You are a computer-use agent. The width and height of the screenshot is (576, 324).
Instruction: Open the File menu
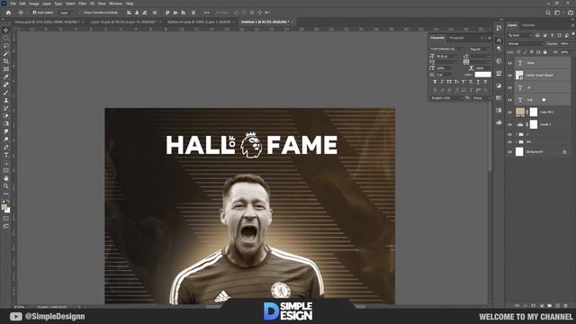13,4
